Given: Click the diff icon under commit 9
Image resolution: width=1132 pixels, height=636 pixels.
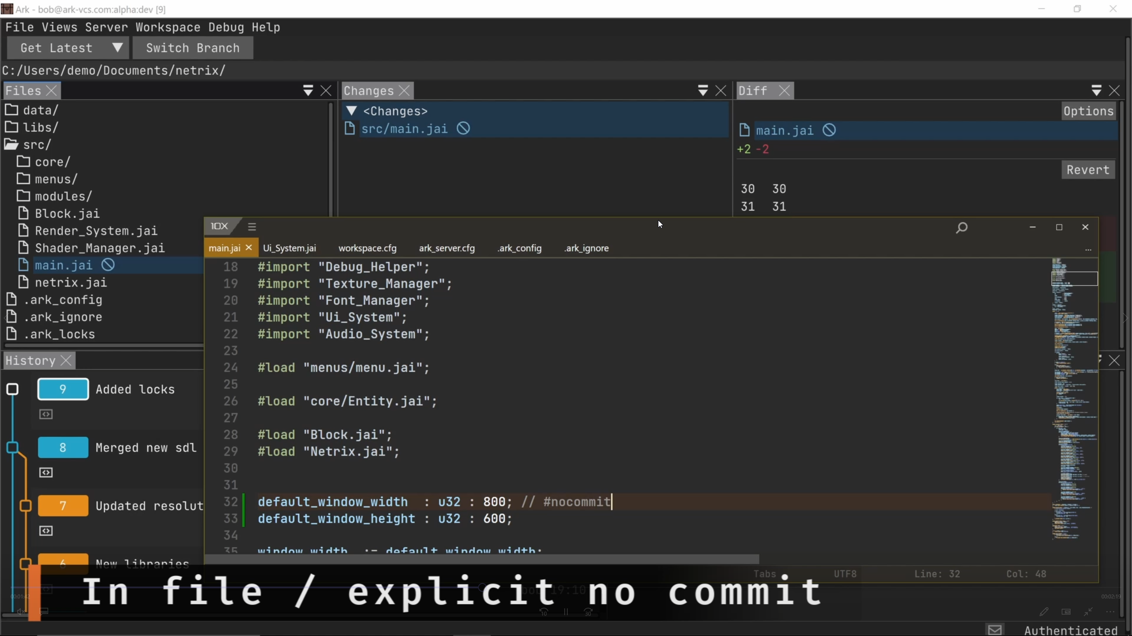Looking at the screenshot, I should 46,414.
